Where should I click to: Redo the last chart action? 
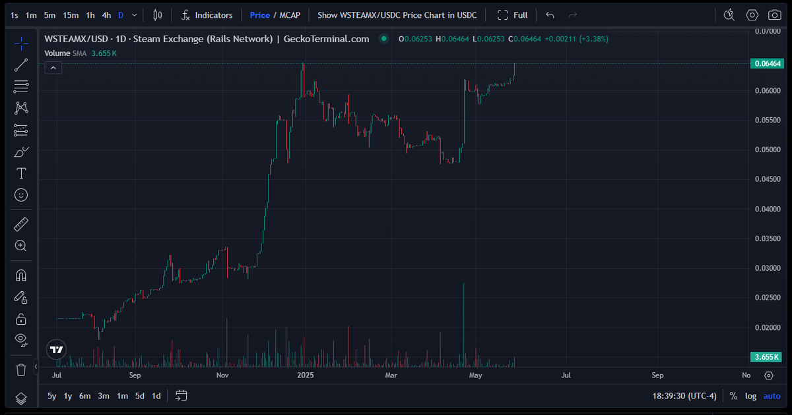coord(573,15)
